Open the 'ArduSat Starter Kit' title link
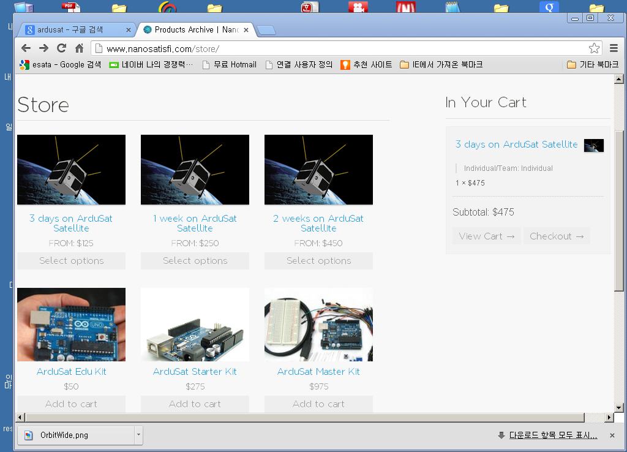Screen dimensions: 627x452 pos(195,372)
